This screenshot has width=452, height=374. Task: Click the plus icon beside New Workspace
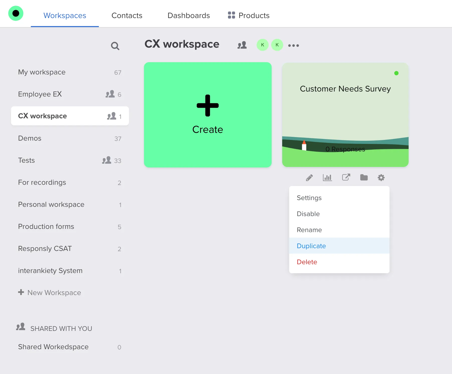coord(21,292)
